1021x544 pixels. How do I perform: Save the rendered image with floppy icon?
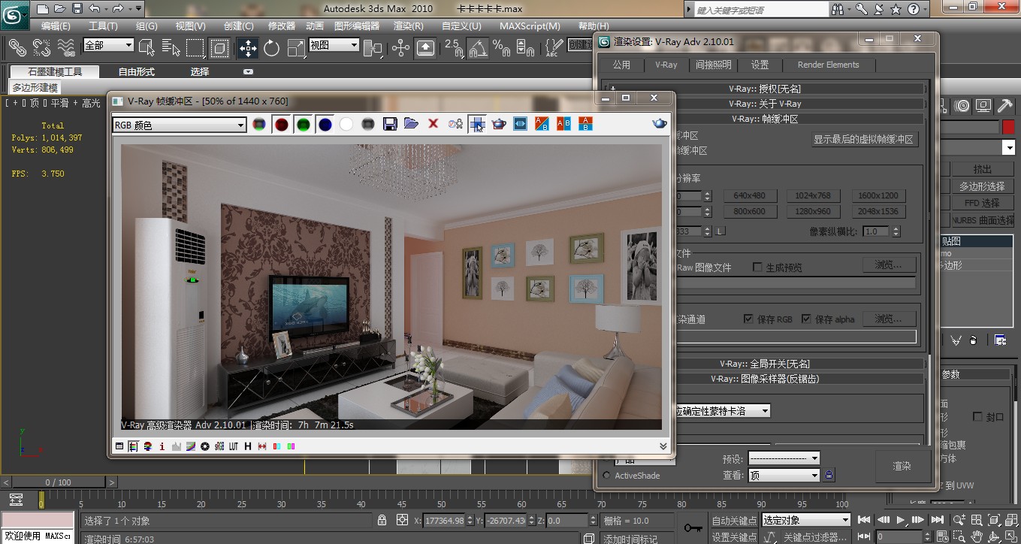[390, 124]
